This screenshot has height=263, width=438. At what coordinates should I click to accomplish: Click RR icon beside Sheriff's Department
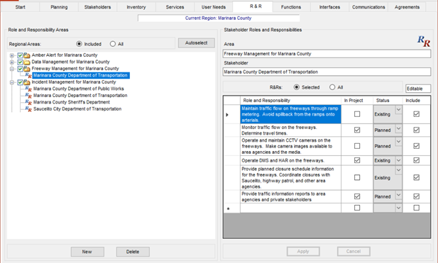click(x=28, y=102)
